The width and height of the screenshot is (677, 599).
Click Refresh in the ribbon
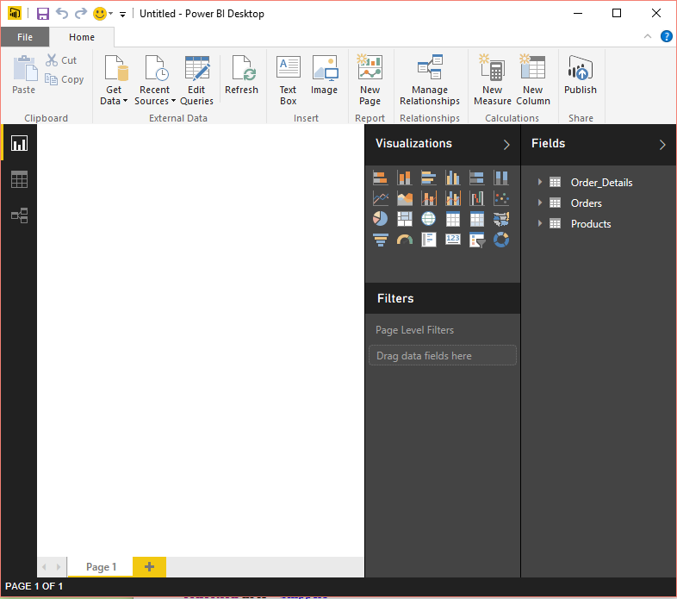pos(241,74)
